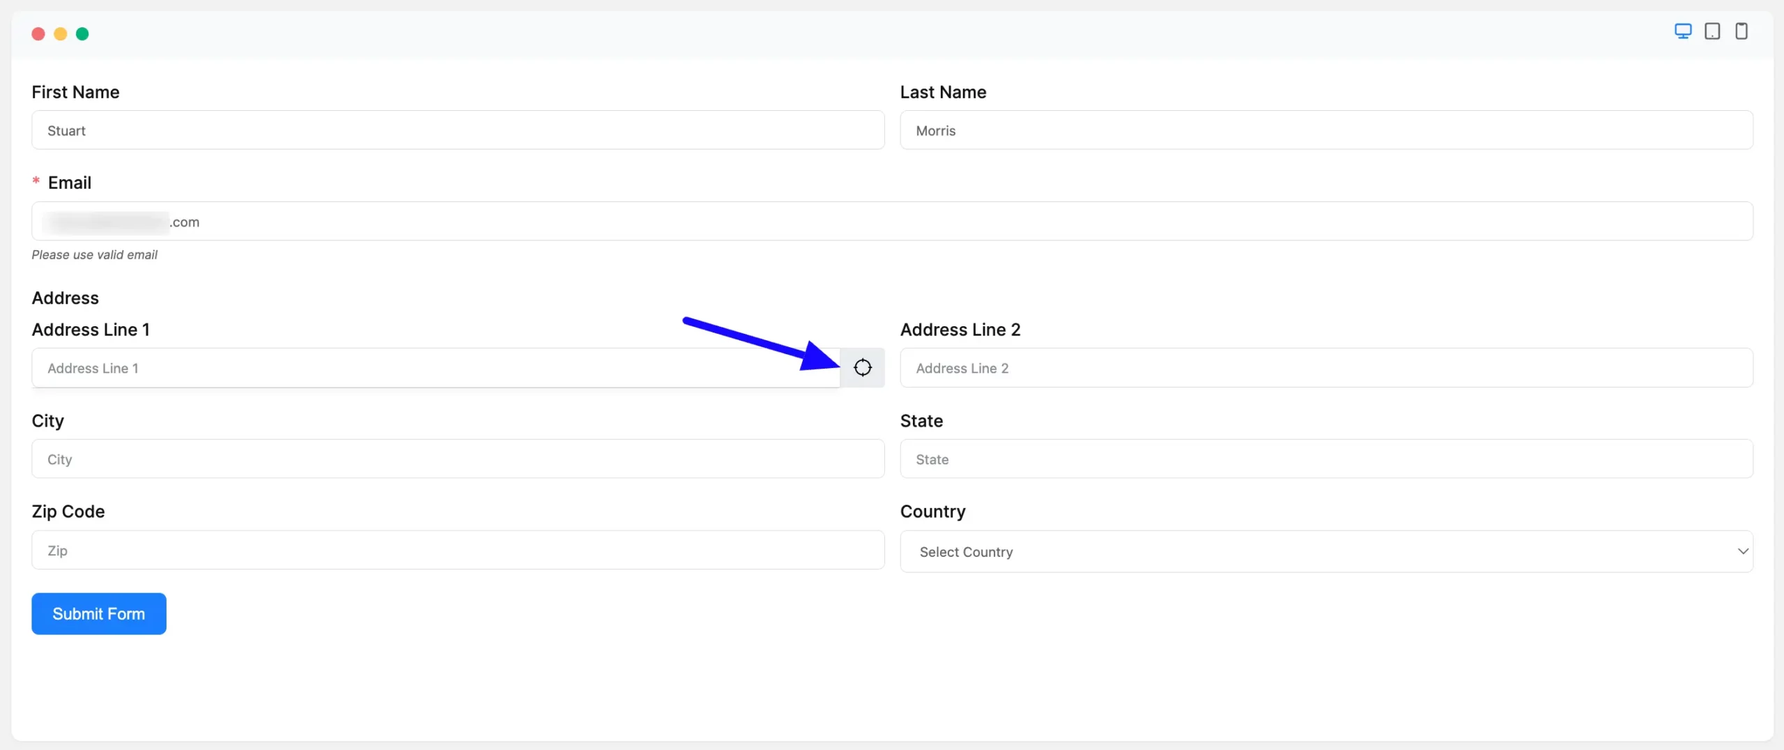Click the 'Please use valid email' hint text
The height and width of the screenshot is (750, 1784).
(x=95, y=254)
